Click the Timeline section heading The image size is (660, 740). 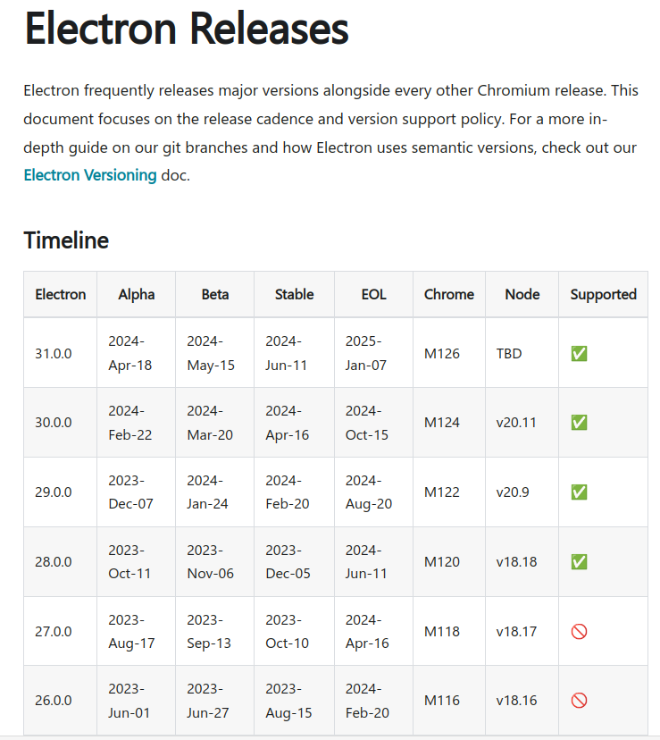tap(66, 240)
